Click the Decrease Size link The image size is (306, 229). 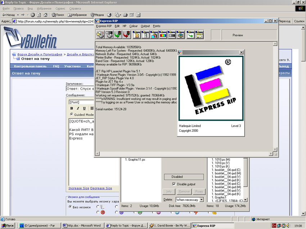coord(101,188)
